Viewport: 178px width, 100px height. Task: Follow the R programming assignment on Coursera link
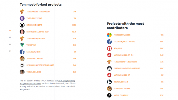click(47, 82)
